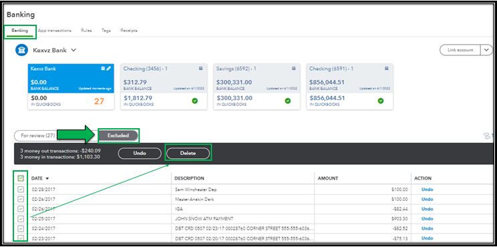Click Undo link for IGA transaction
The height and width of the screenshot is (247, 497).
pyautogui.click(x=427, y=209)
